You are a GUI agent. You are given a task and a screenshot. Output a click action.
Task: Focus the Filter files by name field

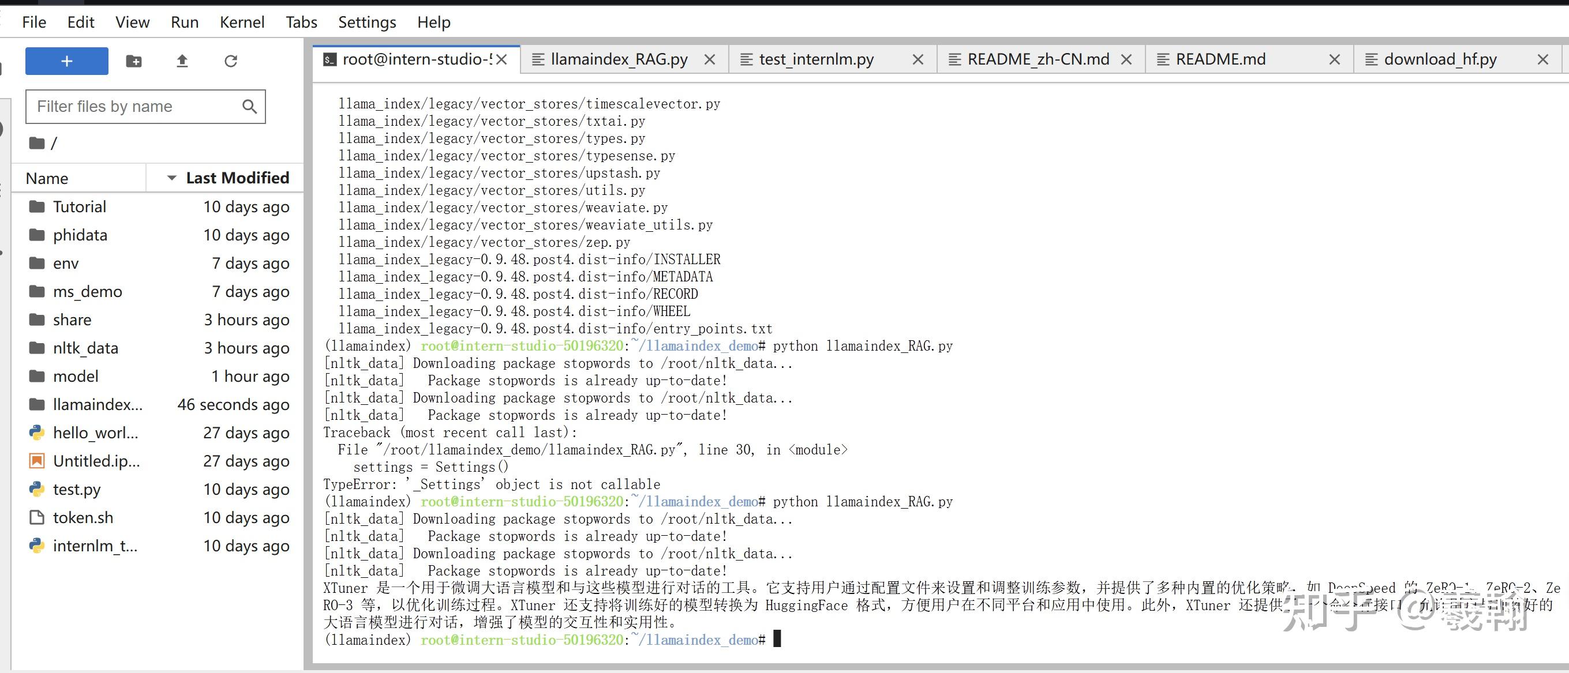[145, 107]
